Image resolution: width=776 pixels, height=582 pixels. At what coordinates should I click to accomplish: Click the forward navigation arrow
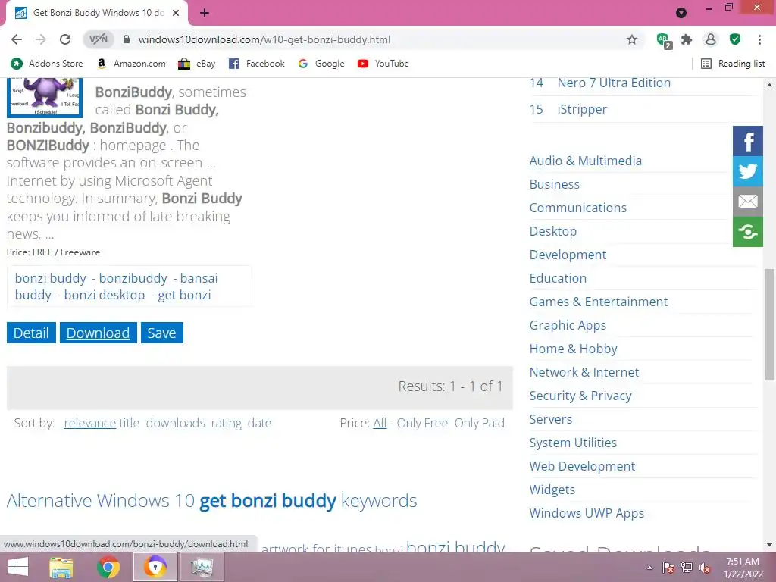point(41,39)
